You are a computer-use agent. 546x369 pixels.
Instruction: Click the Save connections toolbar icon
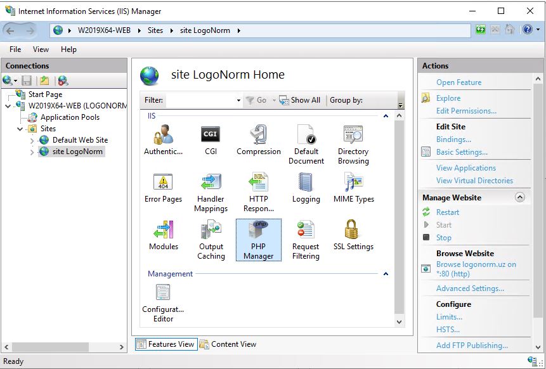point(27,81)
